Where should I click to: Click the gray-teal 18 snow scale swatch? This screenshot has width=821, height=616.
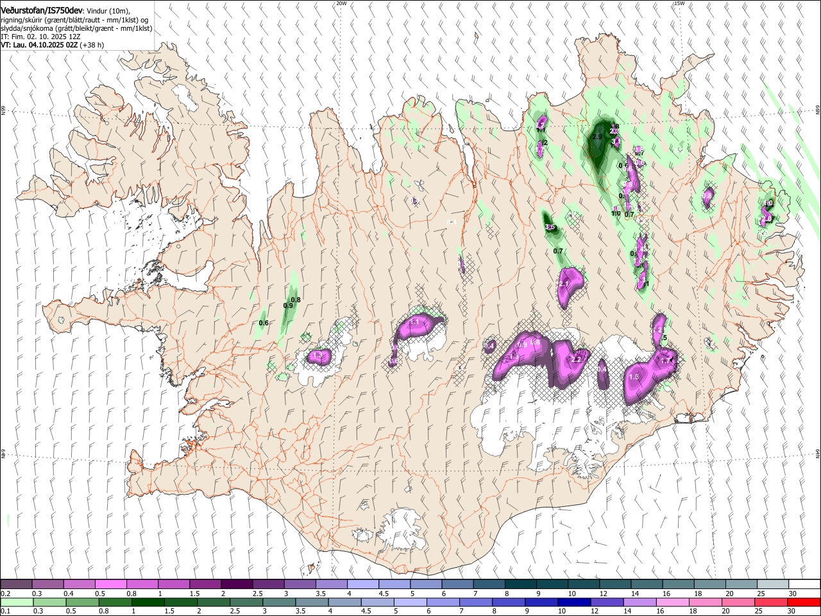709,584
